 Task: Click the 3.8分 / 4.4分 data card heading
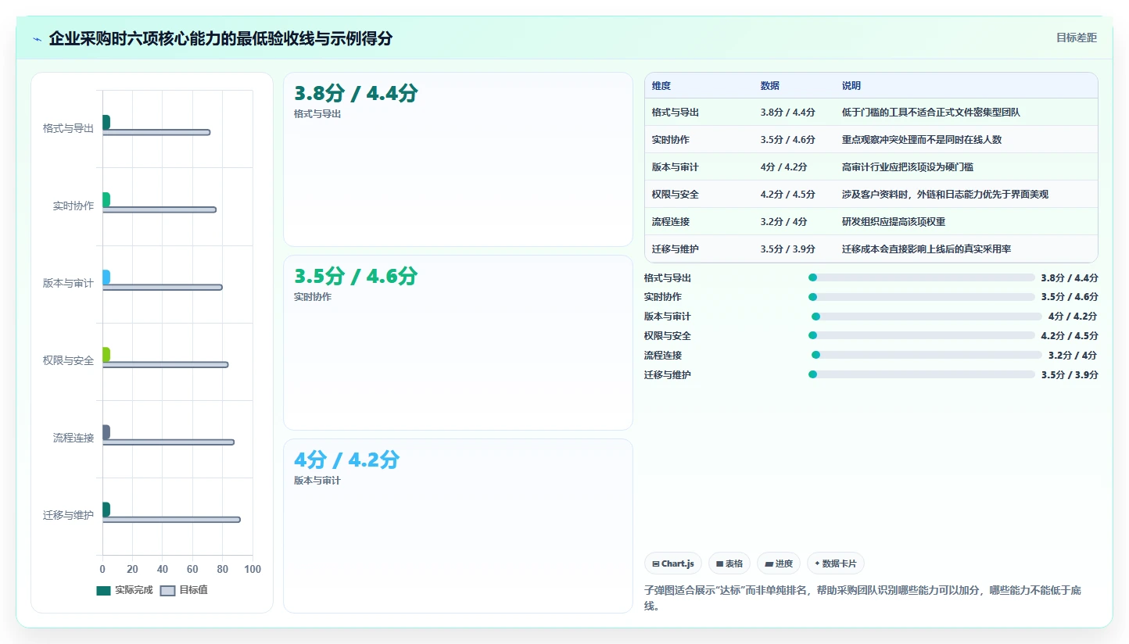356,94
